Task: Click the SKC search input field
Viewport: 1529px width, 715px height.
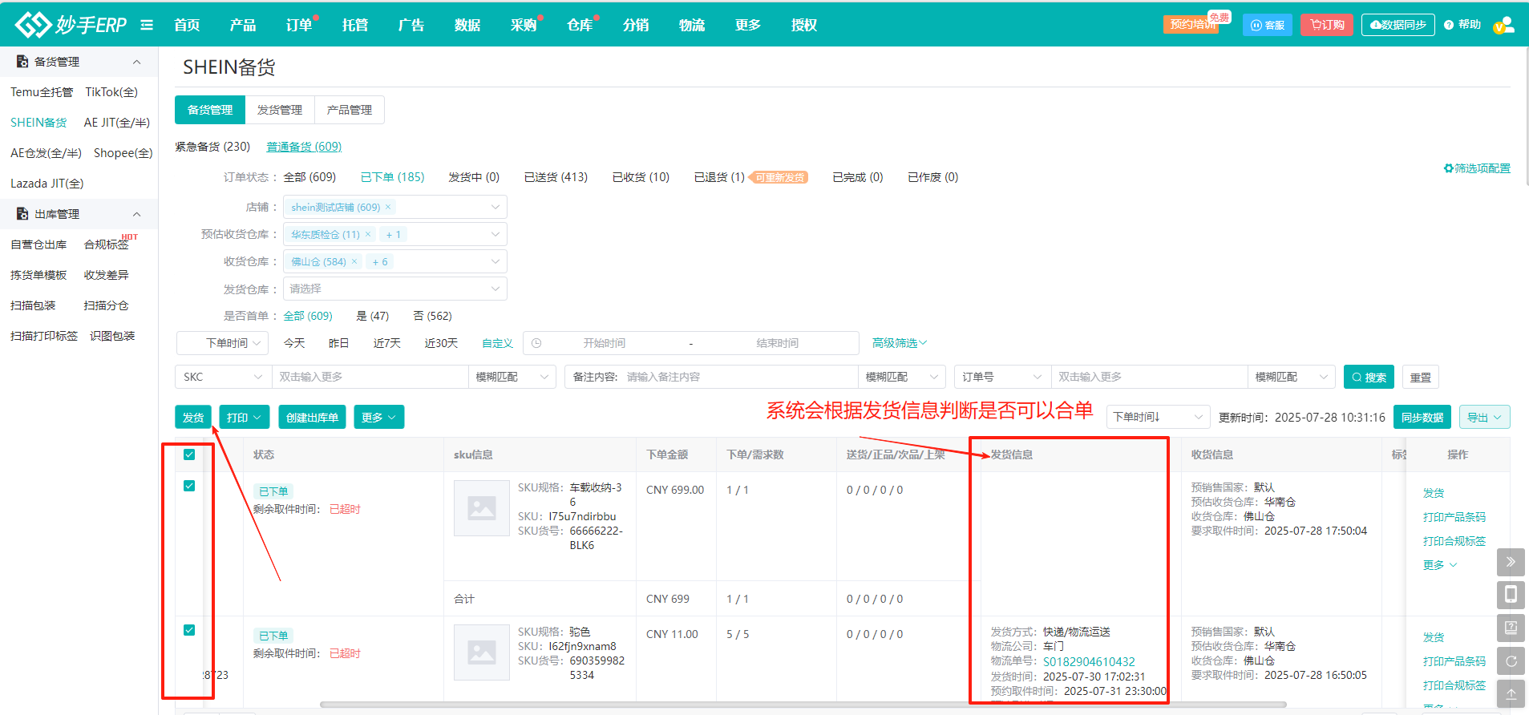Action: pyautogui.click(x=370, y=377)
